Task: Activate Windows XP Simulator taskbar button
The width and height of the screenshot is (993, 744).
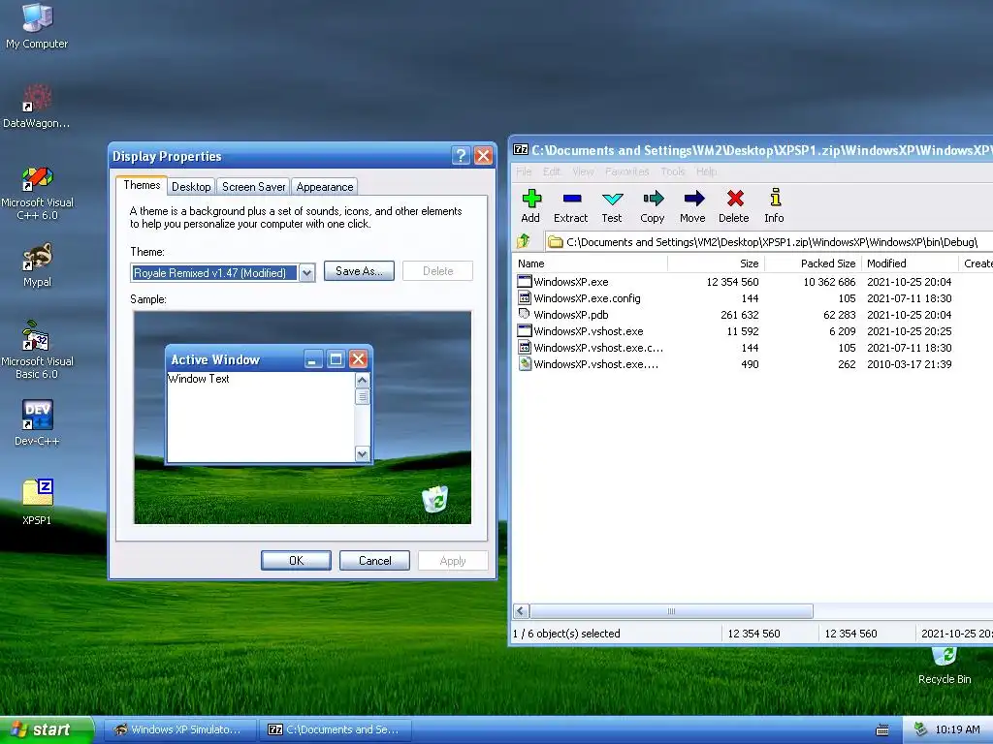Action: coord(179,729)
